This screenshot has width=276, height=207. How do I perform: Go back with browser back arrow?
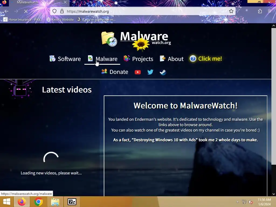[6, 11]
